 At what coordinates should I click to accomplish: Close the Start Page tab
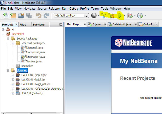click(x=85, y=24)
